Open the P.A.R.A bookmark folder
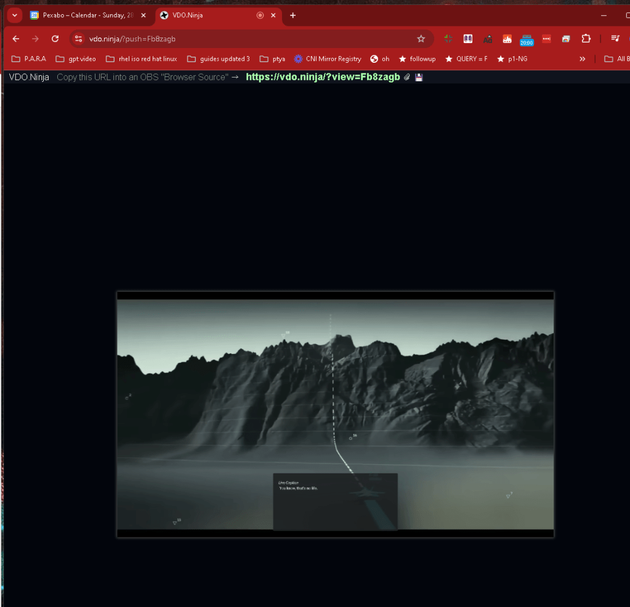The width and height of the screenshot is (630, 607). coord(29,59)
